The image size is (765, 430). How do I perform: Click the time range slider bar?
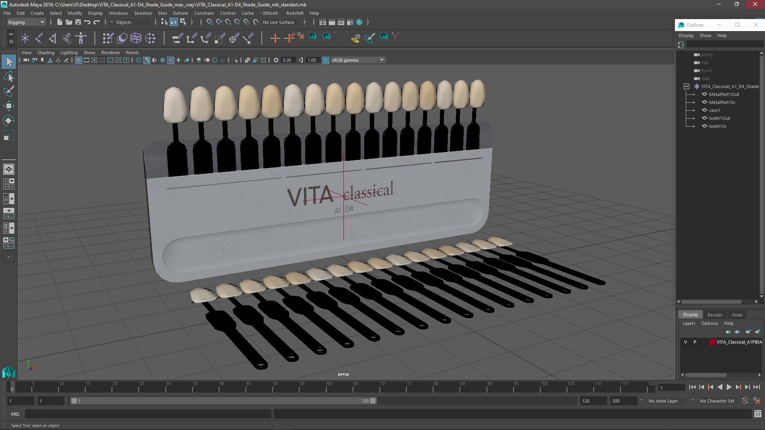click(x=223, y=401)
